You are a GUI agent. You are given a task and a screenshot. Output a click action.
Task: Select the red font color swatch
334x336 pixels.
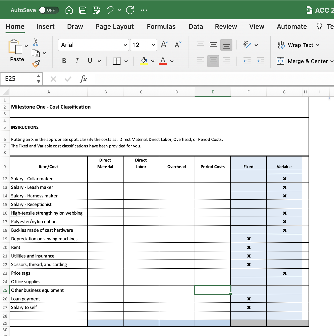click(x=163, y=64)
